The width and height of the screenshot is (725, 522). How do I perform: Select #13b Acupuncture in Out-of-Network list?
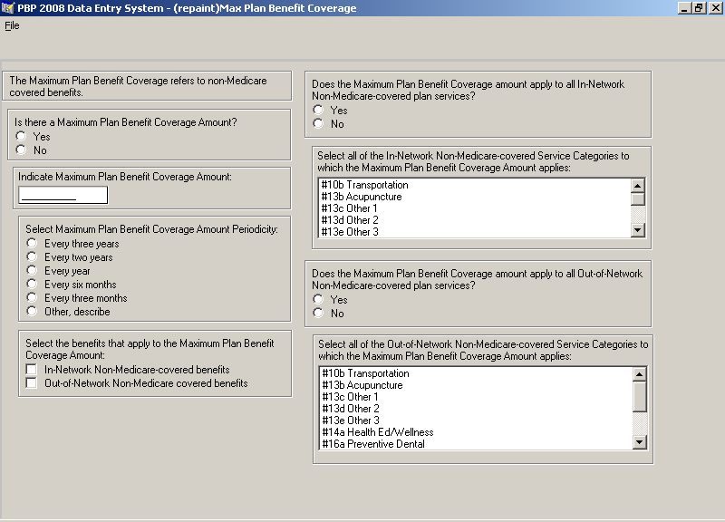tap(477, 385)
